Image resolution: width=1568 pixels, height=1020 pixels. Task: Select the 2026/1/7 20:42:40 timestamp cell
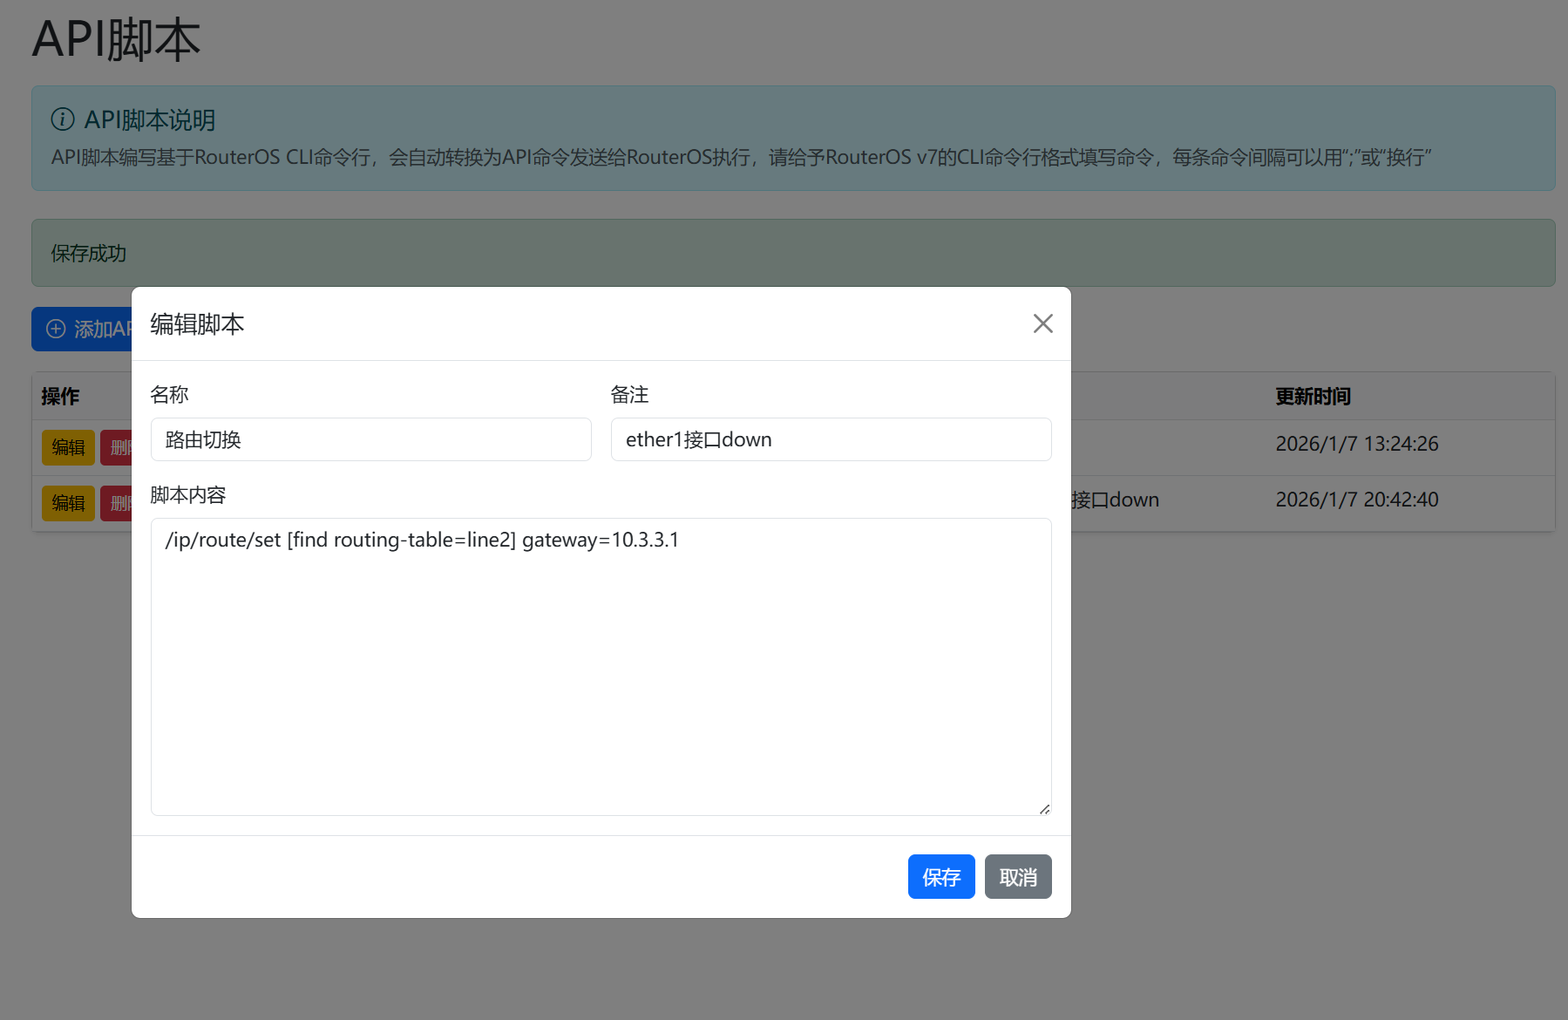1356,500
